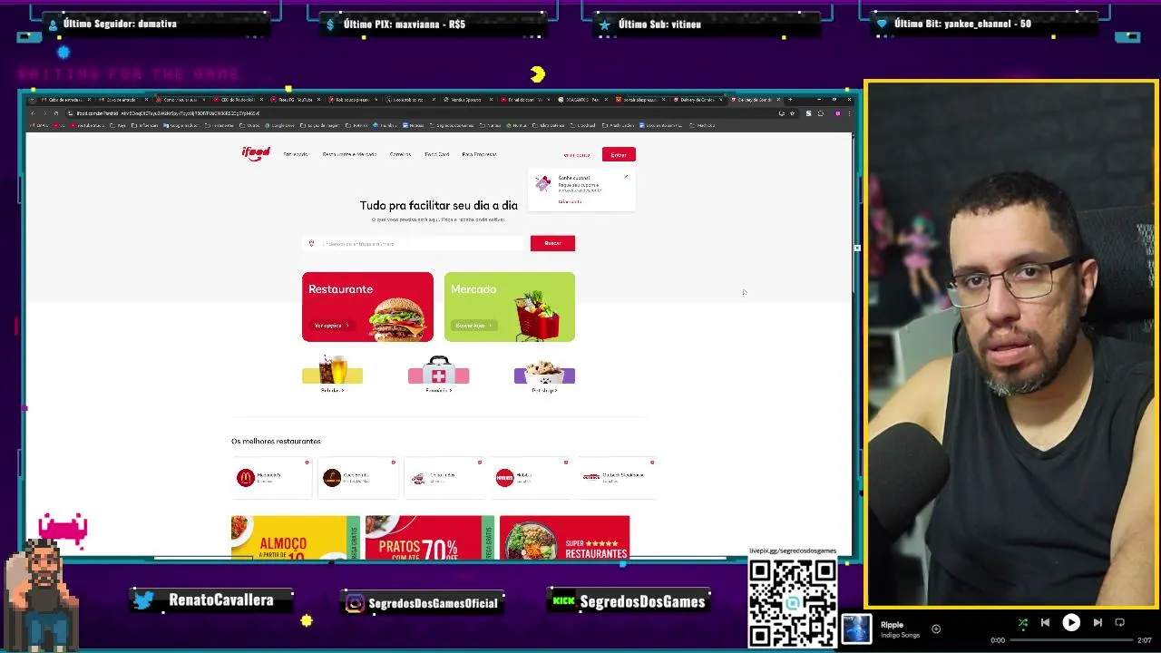Skip to next track in Spotify
This screenshot has width=1161, height=653.
1098,622
